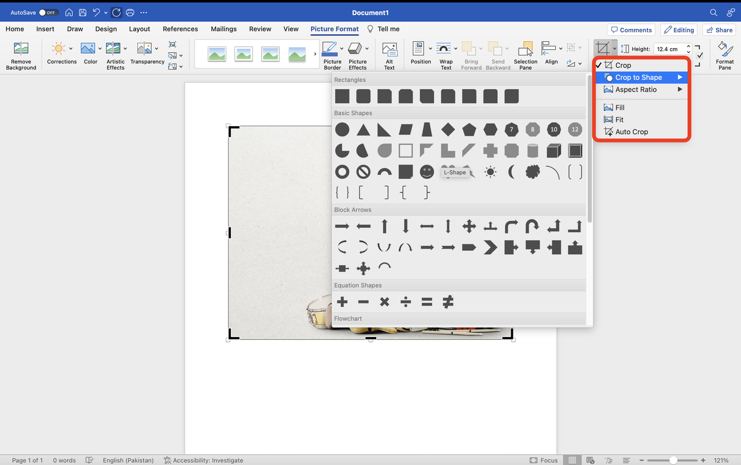Select the smiley face shape

coord(427,172)
